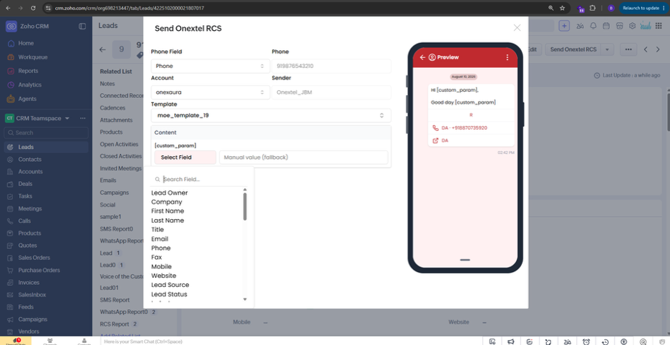Click the Campaigns megaphone icon in sidebar
The width and height of the screenshot is (670, 345).
pos(10,319)
